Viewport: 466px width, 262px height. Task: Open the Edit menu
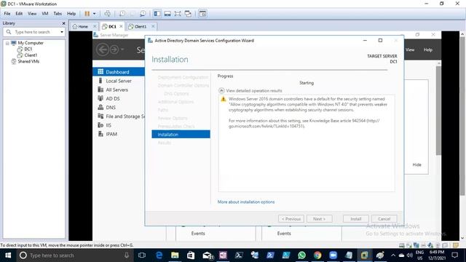click(x=19, y=14)
